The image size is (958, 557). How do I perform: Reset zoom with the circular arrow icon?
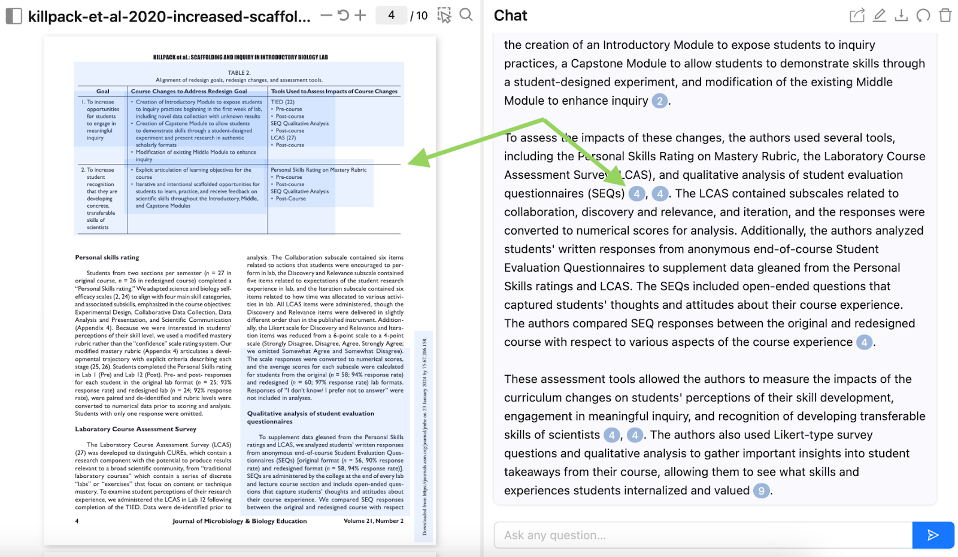[x=343, y=15]
